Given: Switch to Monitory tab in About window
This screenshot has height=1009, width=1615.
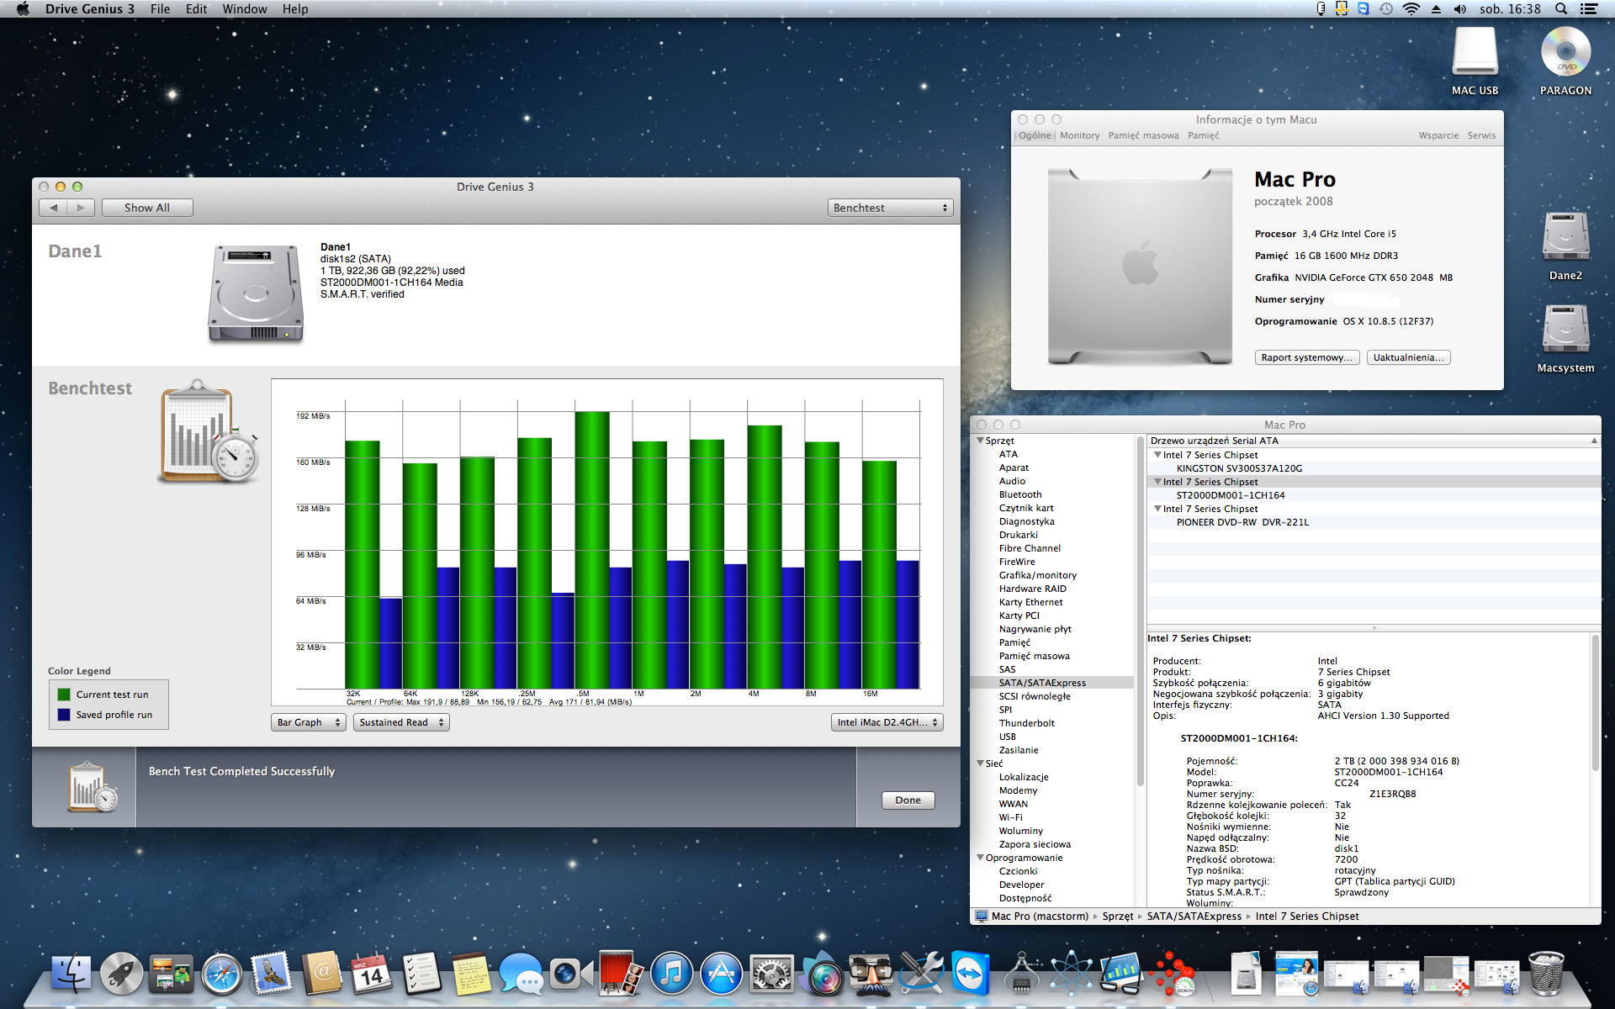Looking at the screenshot, I should (1080, 135).
